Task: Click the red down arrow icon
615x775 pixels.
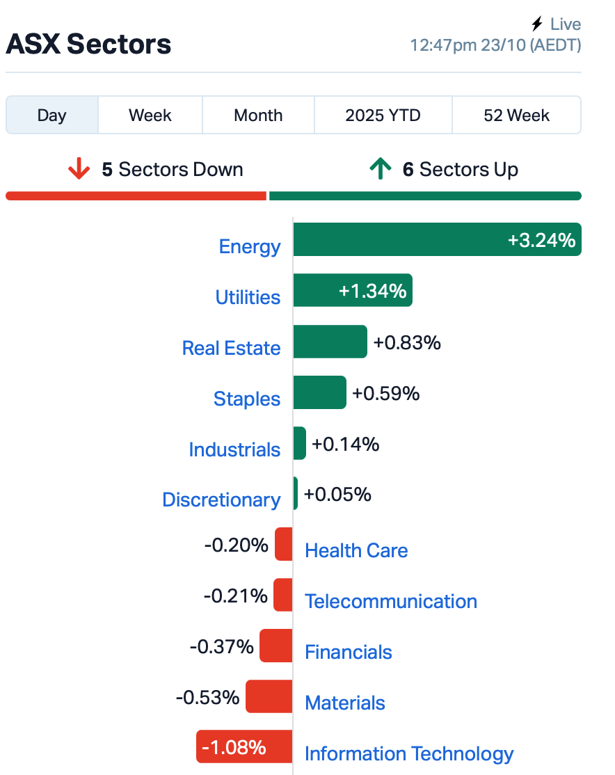Action: pos(79,169)
